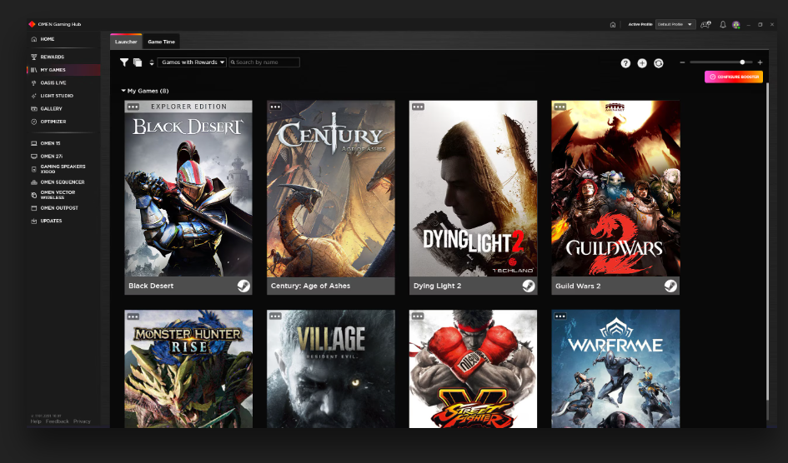The width and height of the screenshot is (788, 463).
Task: Click the Steam icon on Black Desert
Action: tap(243, 286)
